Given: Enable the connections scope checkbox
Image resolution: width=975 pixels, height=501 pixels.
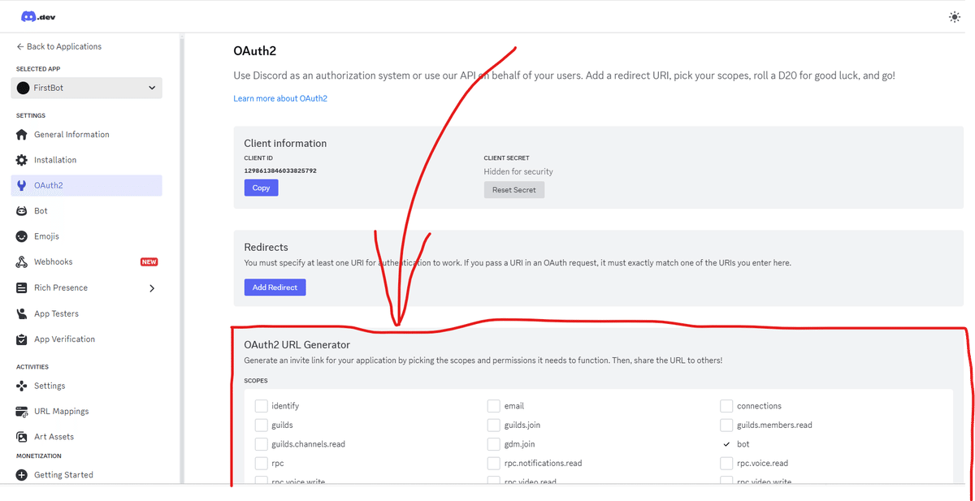Looking at the screenshot, I should (726, 406).
